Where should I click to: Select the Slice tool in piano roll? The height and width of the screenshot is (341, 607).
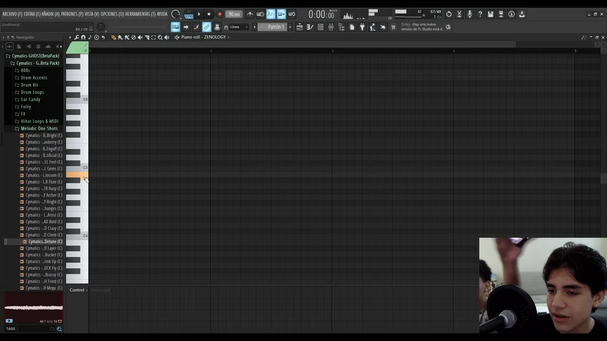pyautogui.click(x=147, y=37)
